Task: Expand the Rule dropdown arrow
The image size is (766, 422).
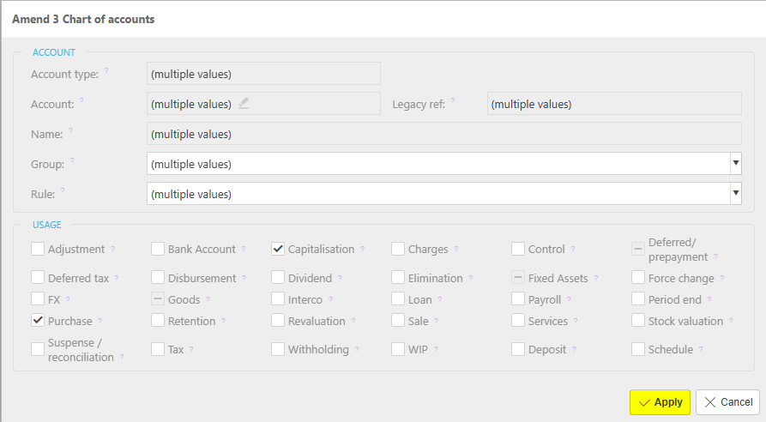Action: [x=735, y=194]
